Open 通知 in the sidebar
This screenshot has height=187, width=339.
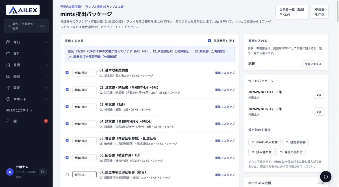(x=26, y=121)
